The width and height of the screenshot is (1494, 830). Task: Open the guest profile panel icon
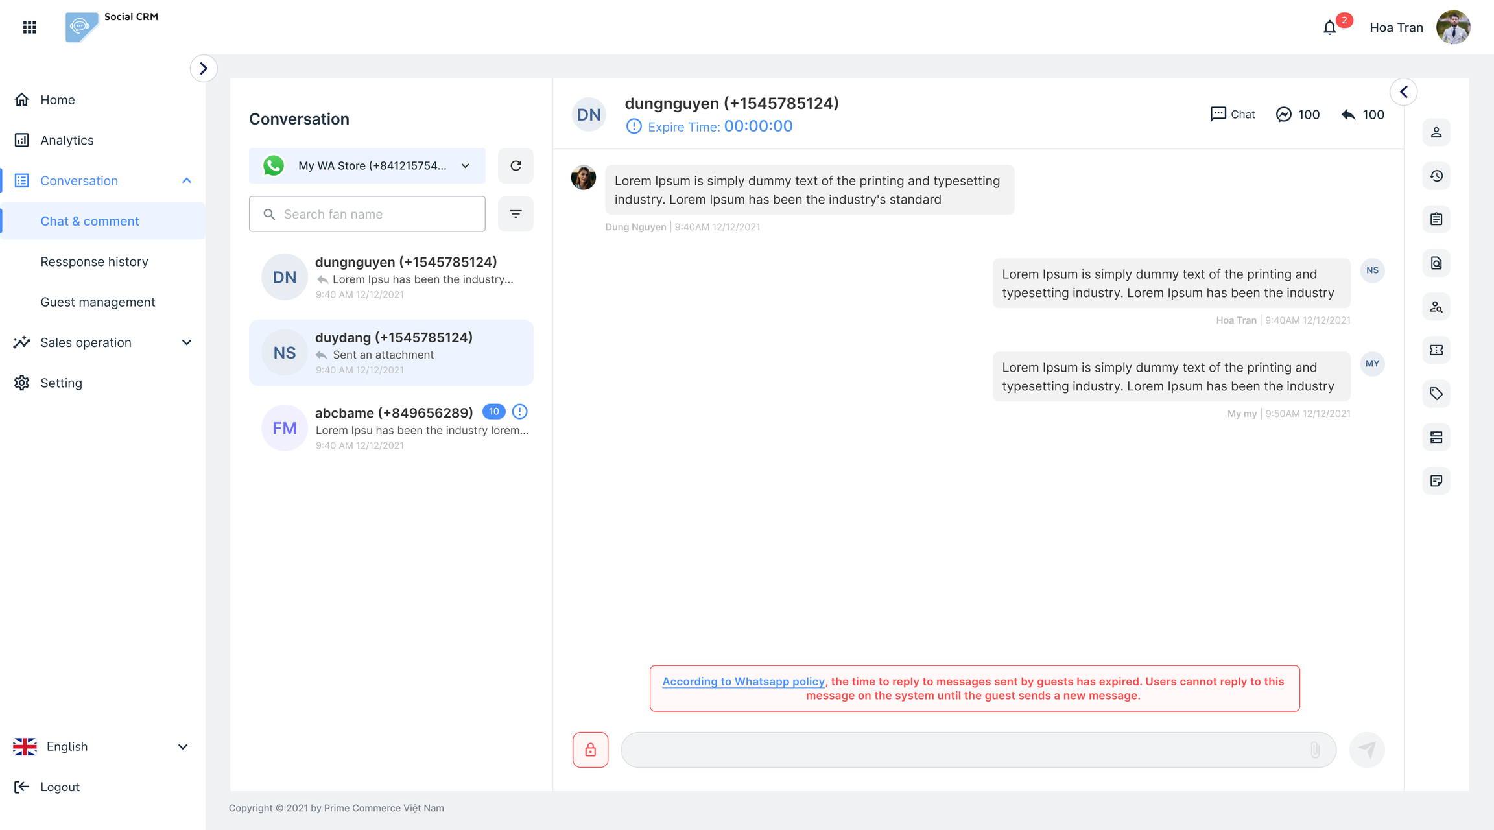tap(1436, 132)
